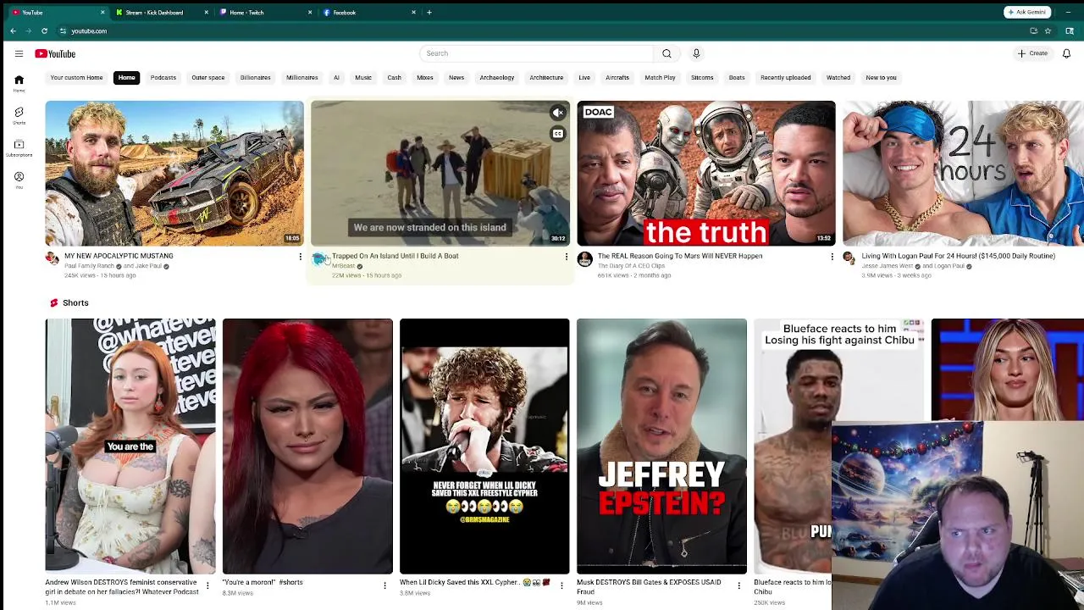The height and width of the screenshot is (610, 1084).
Task: Open options for Musk DESTROYS Bill Gates short
Action: (x=738, y=585)
